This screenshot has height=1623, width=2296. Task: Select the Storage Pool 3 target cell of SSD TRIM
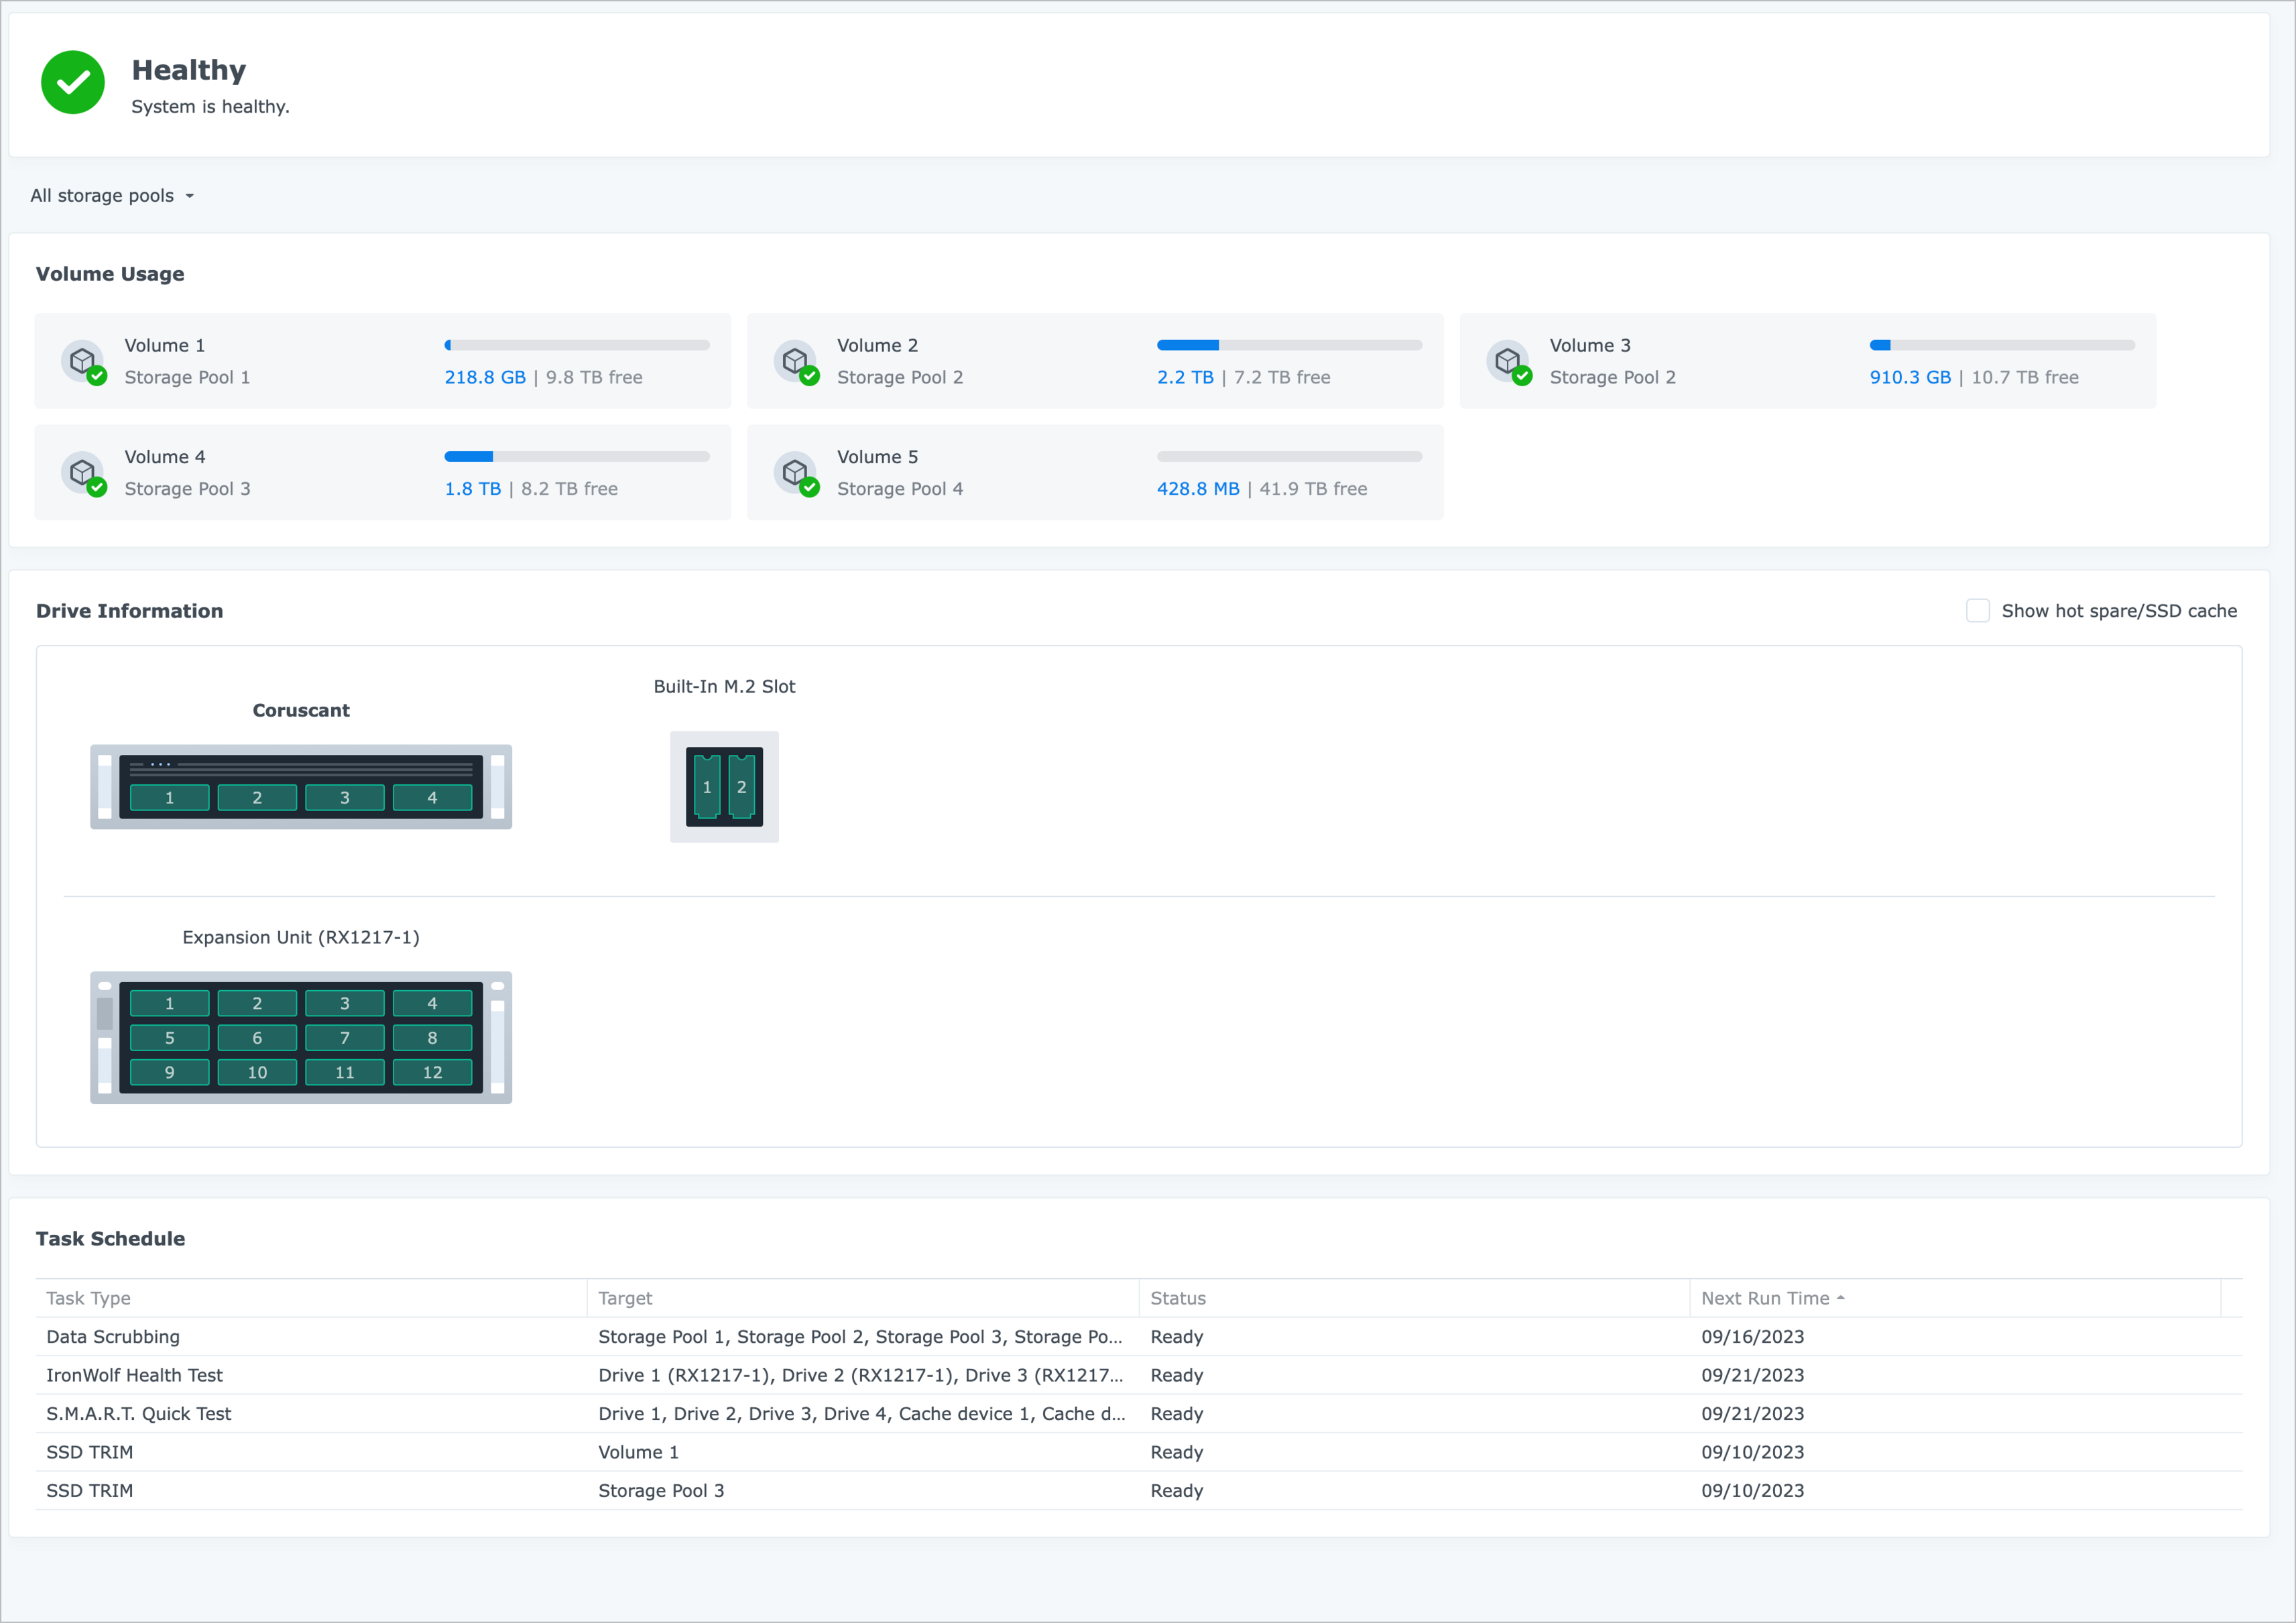click(863, 1491)
